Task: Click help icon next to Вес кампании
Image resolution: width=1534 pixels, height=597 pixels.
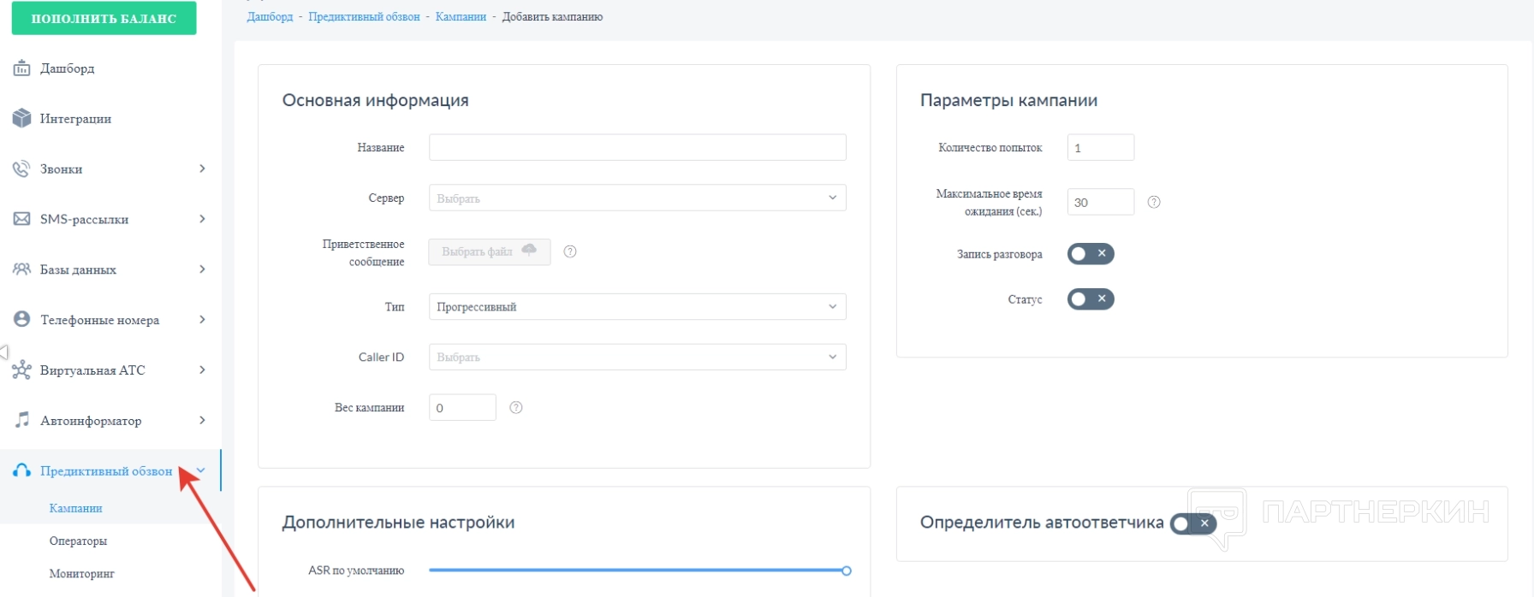Action: click(516, 408)
